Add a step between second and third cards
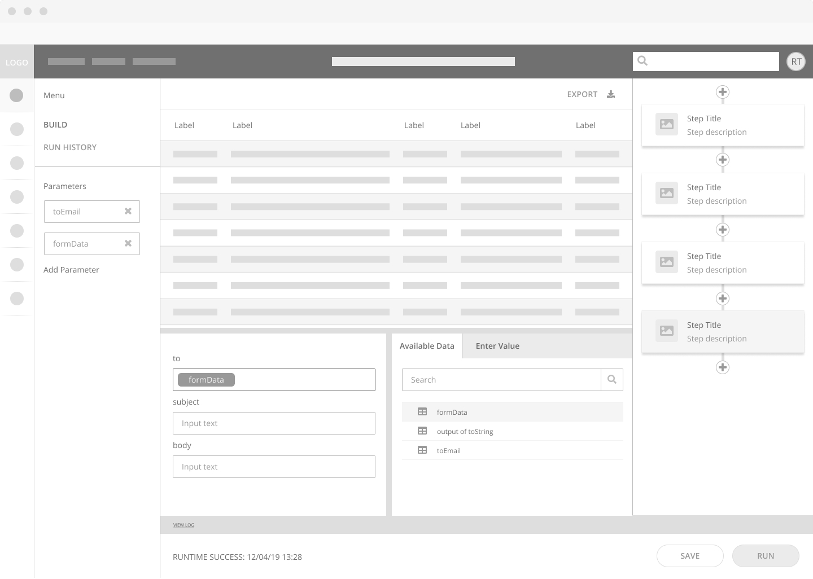The image size is (813, 579). (723, 230)
